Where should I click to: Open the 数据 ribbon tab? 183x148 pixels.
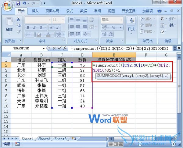click(84, 11)
